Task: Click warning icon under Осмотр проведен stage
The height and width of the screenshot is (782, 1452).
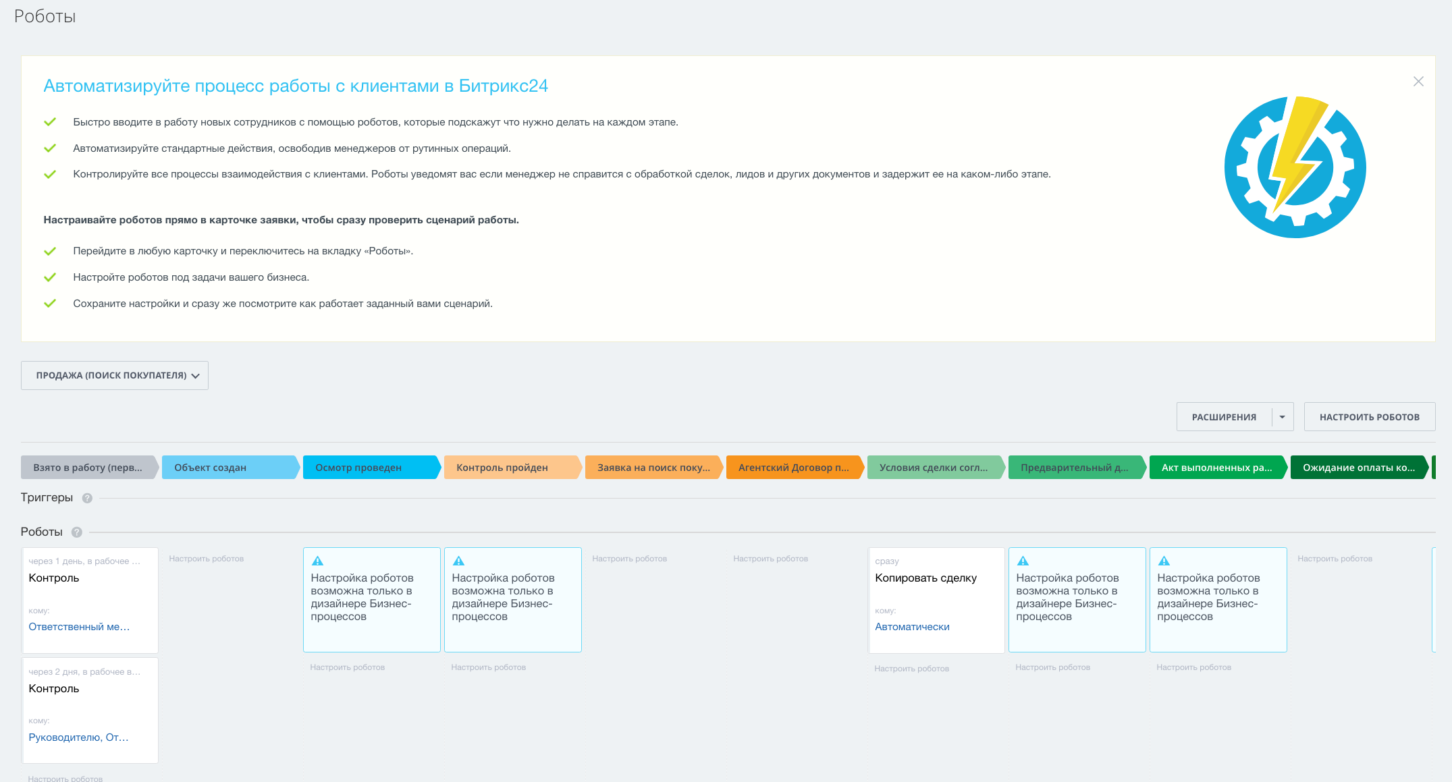Action: click(x=318, y=561)
